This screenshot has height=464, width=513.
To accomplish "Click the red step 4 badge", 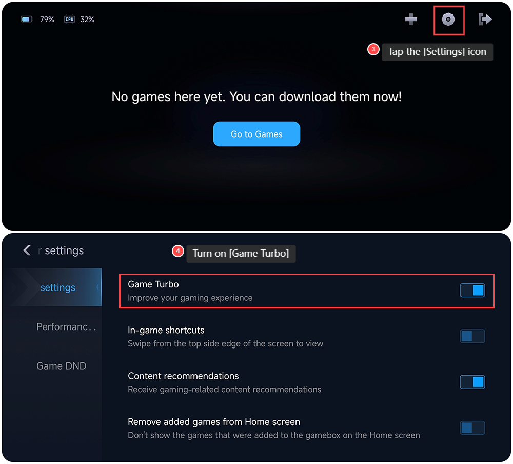I will (x=177, y=251).
